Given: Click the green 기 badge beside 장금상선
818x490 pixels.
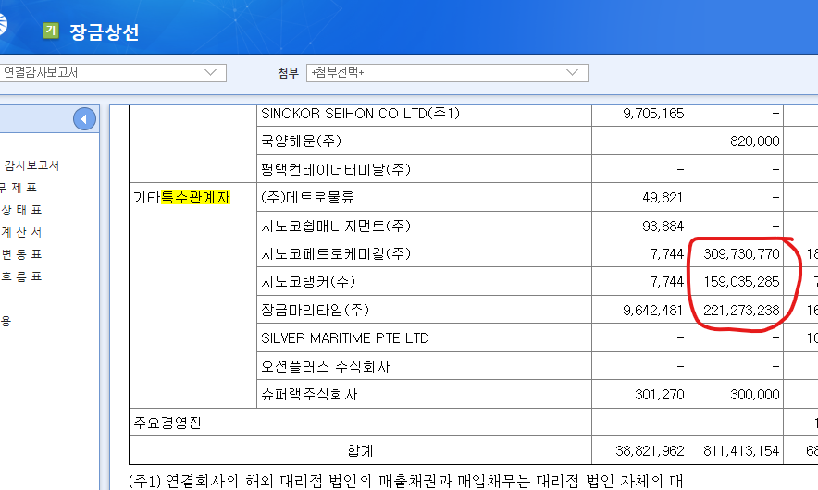Looking at the screenshot, I should pyautogui.click(x=51, y=31).
